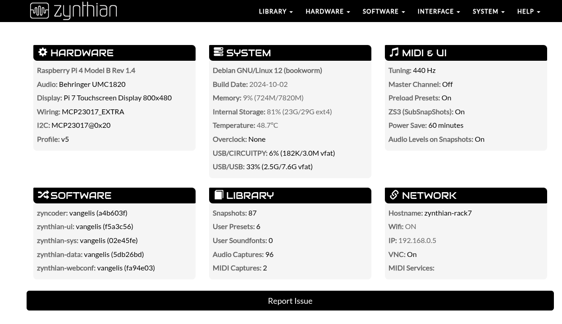Open the HARDWARE panel heading link

[x=82, y=53]
